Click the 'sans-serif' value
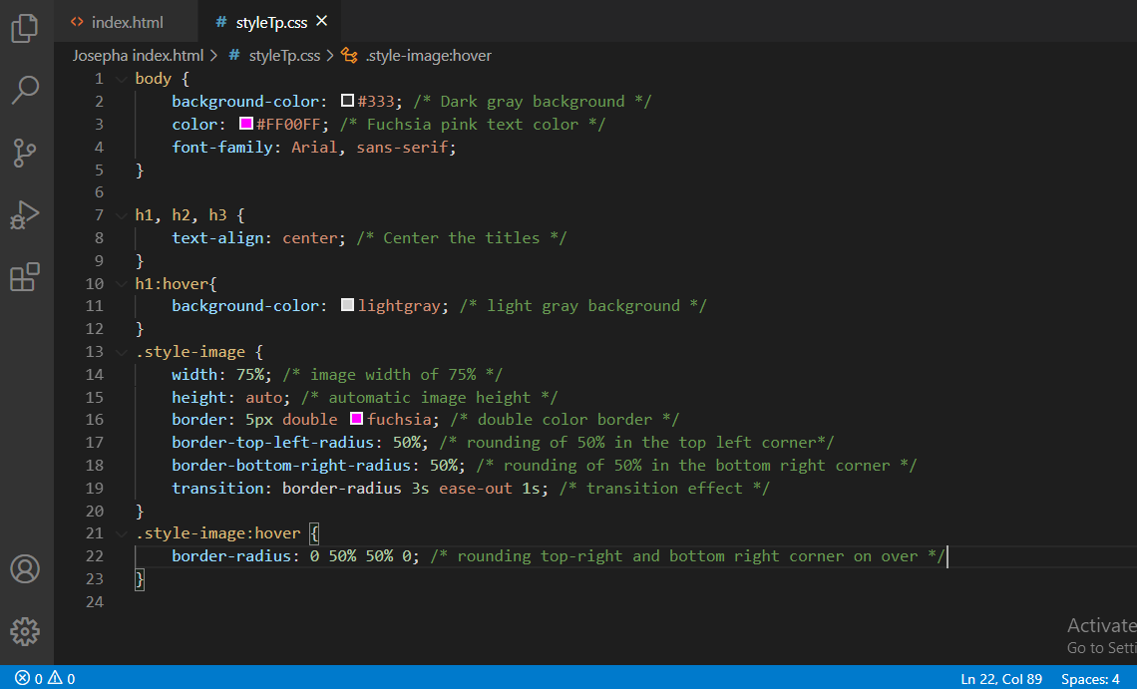This screenshot has width=1137, height=689. [402, 148]
